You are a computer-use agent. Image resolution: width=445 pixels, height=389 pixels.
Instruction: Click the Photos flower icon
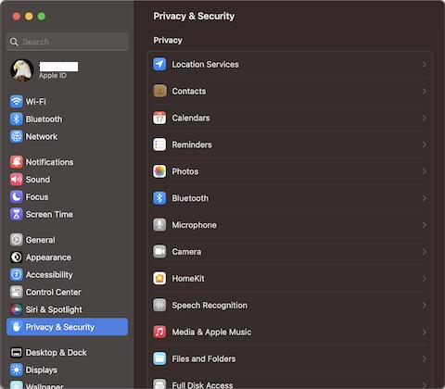pyautogui.click(x=159, y=171)
